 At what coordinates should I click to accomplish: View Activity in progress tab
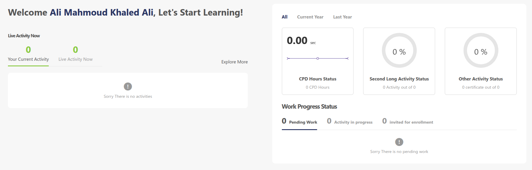coord(350,122)
